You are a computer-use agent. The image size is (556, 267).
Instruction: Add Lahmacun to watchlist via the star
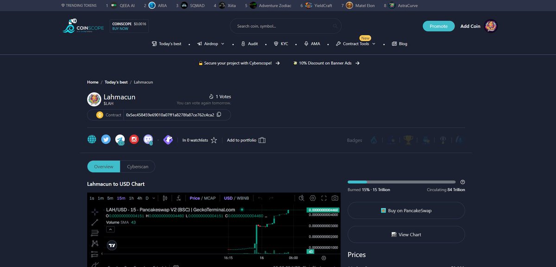pyautogui.click(x=214, y=140)
